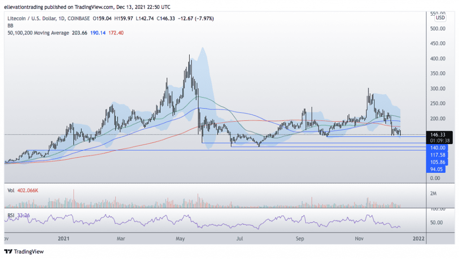Click the 117.58 blue price level tag
Screen dimensions: 459x259
pos(437,155)
